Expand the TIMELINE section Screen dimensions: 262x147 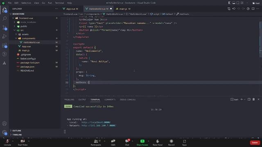[17, 135]
